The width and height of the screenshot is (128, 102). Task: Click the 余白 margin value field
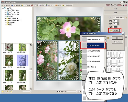(x=115, y=21)
